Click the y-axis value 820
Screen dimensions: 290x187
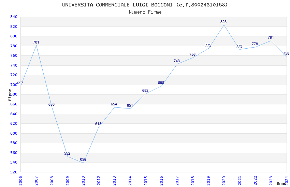(14, 27)
